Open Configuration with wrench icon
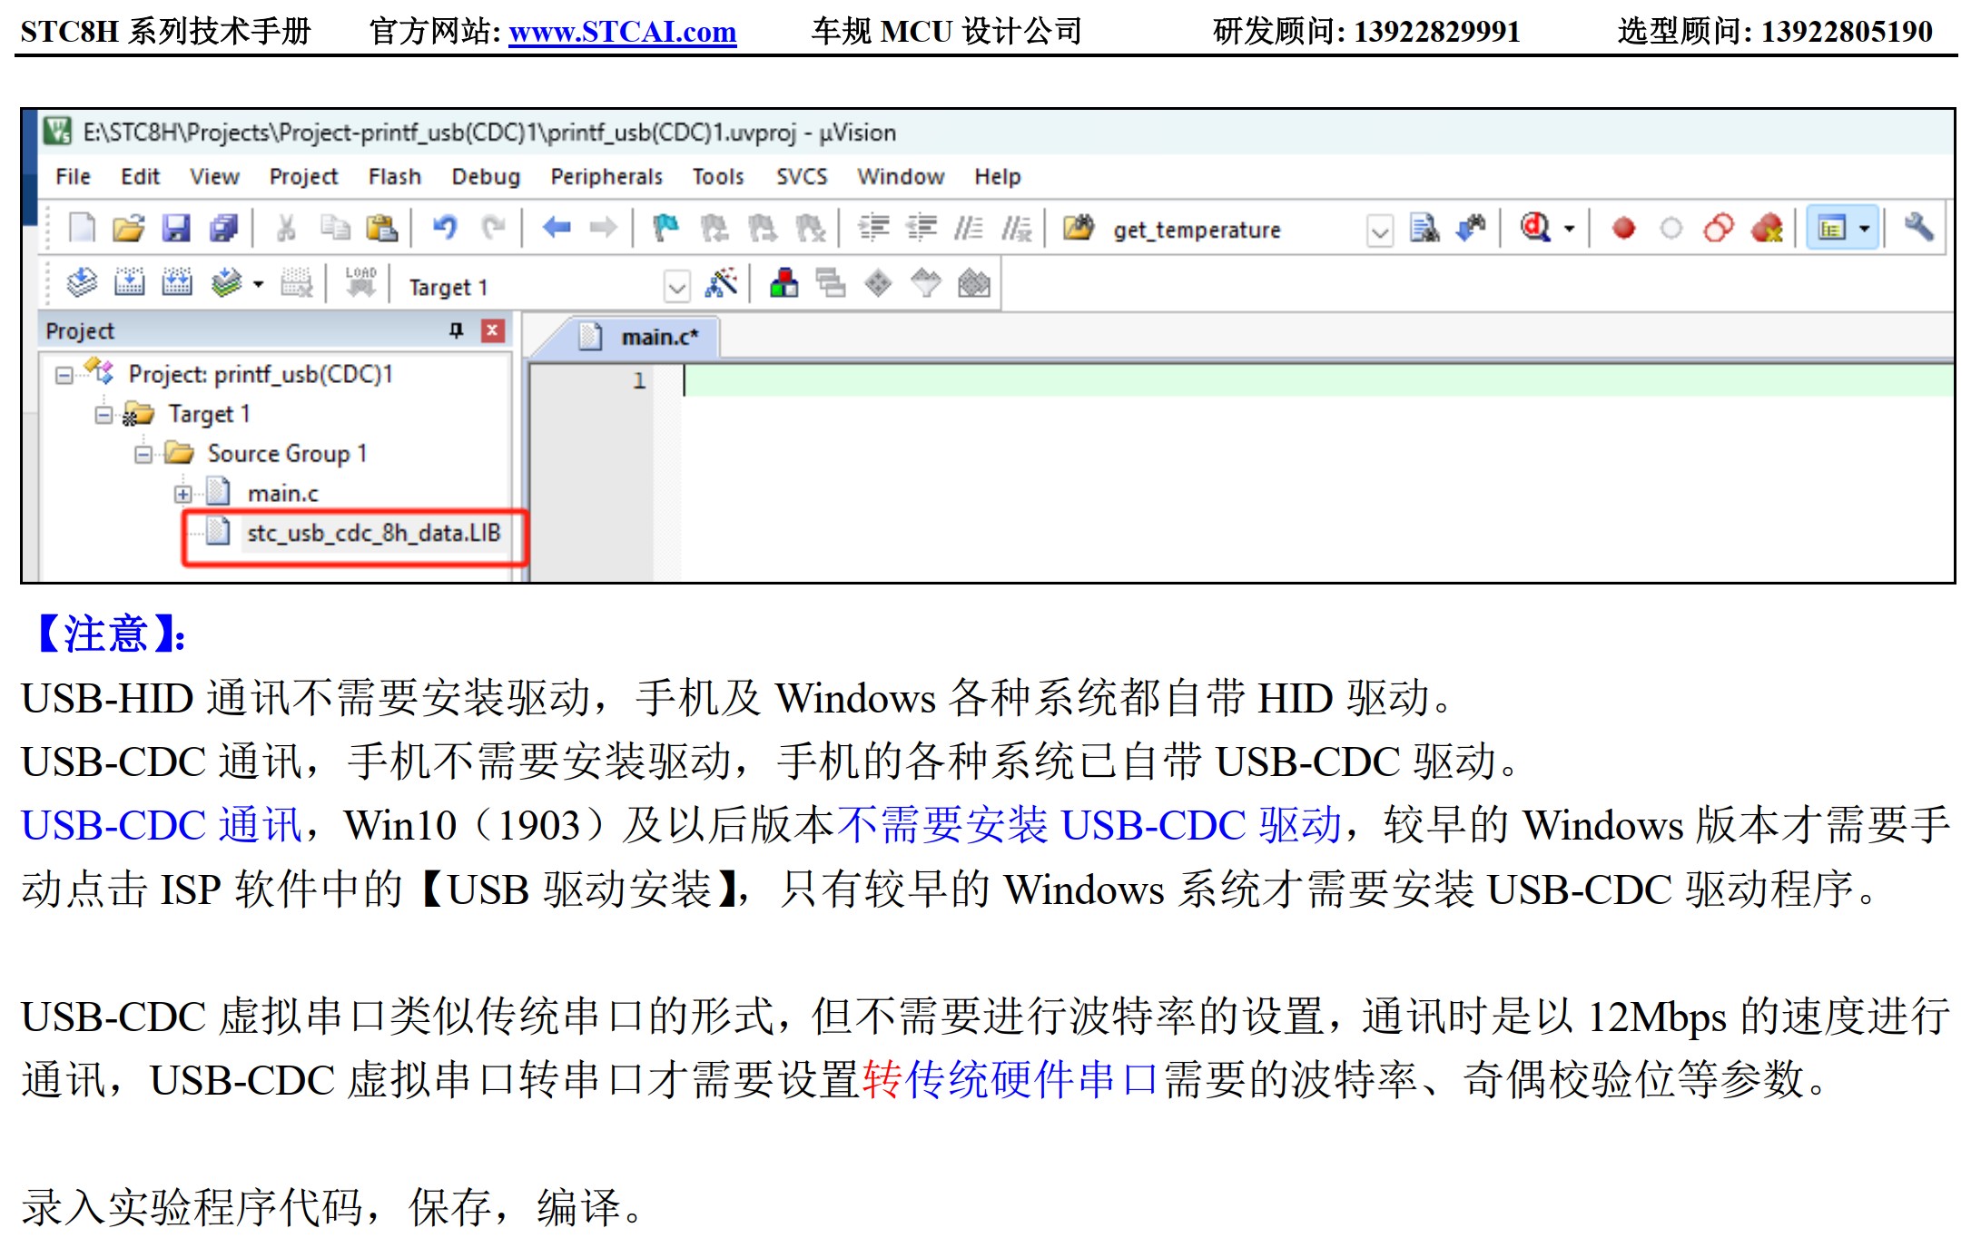The image size is (1981, 1248). [1918, 227]
